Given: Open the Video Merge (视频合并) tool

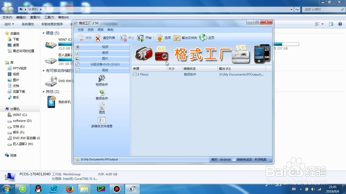Looking at the screenshot, I should pyautogui.click(x=102, y=80).
